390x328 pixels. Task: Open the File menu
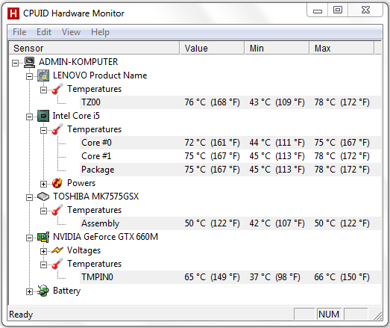[x=19, y=32]
